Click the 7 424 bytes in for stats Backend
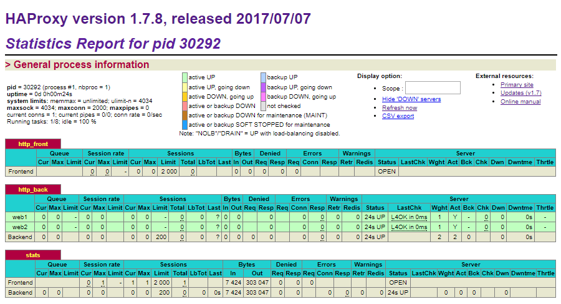The width and height of the screenshot is (561, 304). [x=234, y=293]
